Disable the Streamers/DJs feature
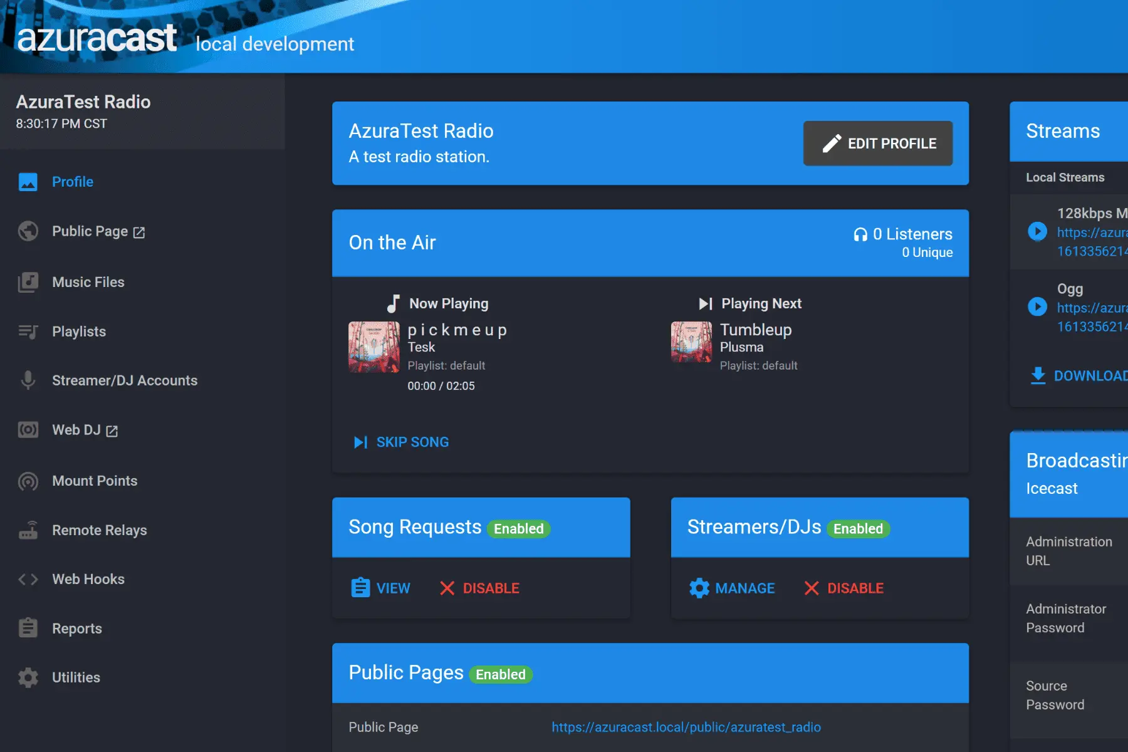1128x752 pixels. 844,588
